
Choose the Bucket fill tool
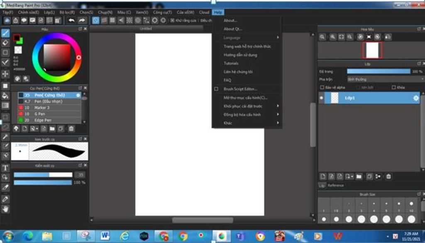(x=5, y=96)
